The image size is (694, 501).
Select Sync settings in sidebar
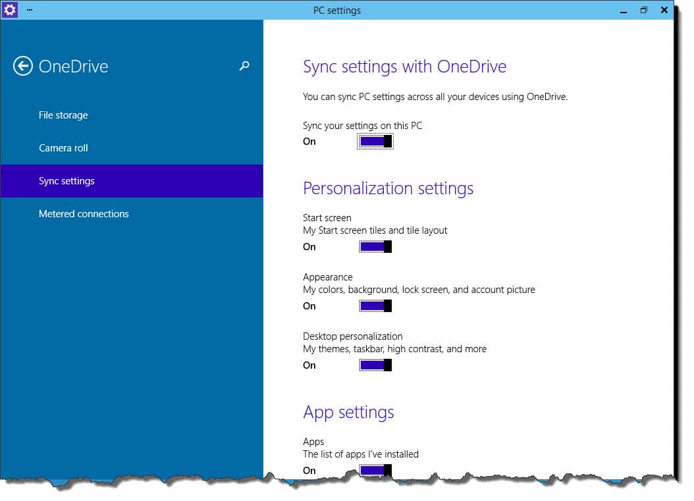[132, 181]
